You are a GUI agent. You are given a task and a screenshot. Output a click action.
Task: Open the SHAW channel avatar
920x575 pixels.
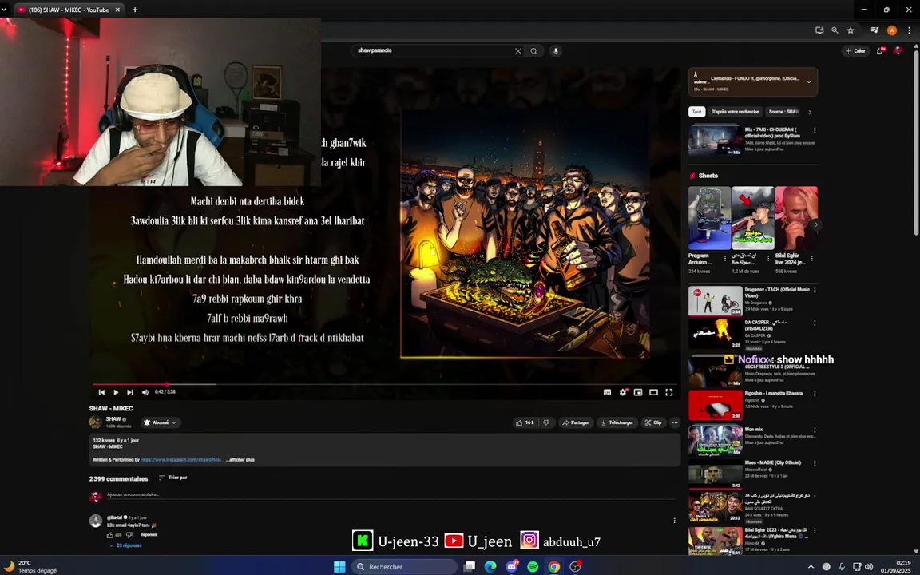[x=95, y=422]
